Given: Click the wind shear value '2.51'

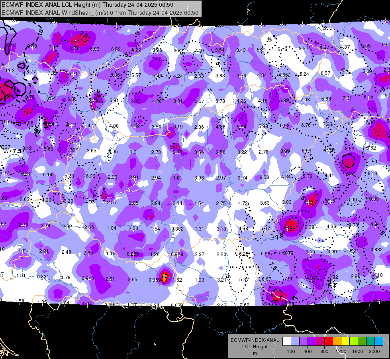Looking at the screenshot, I should (x=110, y=279).
